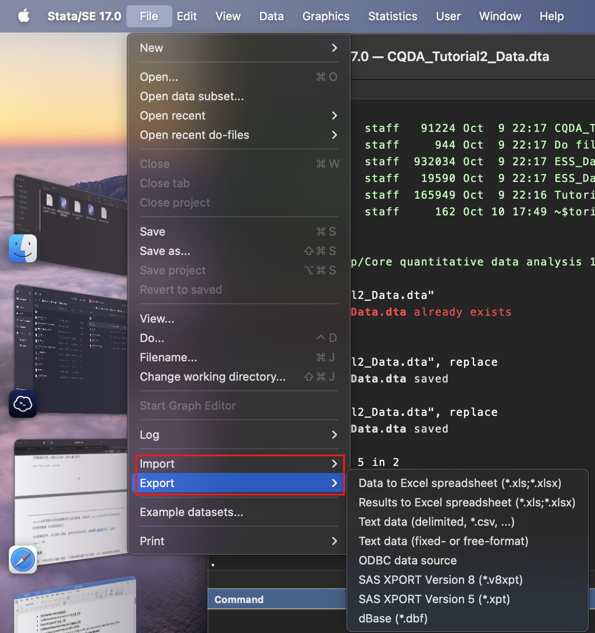Open the User menu
Viewport: 595px width, 633px height.
click(448, 16)
